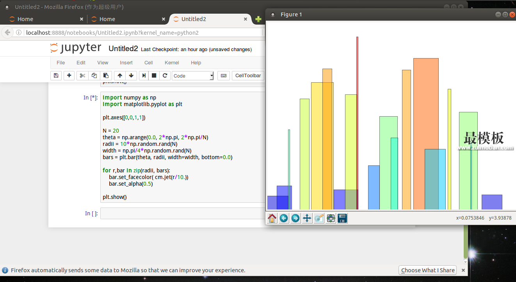Click the Last Checkpoint status text
Image resolution: width=516 pixels, height=282 pixels.
coord(196,50)
